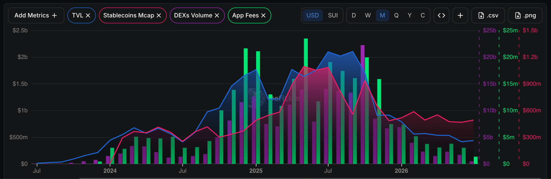The image size is (551, 179).
Task: Select quarterly (Q) interval
Action: [396, 16]
